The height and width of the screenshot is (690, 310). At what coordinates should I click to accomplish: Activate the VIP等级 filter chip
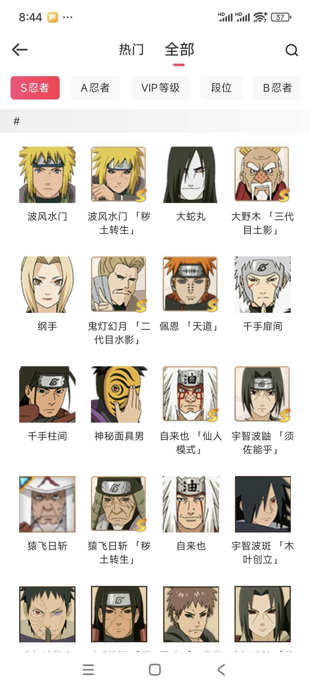coord(160,88)
